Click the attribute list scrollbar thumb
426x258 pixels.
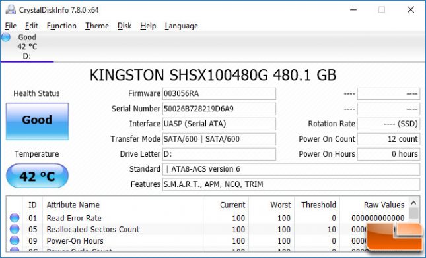[413, 213]
